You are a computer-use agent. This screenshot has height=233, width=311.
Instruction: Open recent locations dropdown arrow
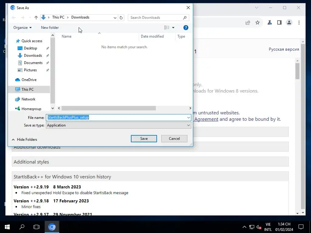point(30,17)
